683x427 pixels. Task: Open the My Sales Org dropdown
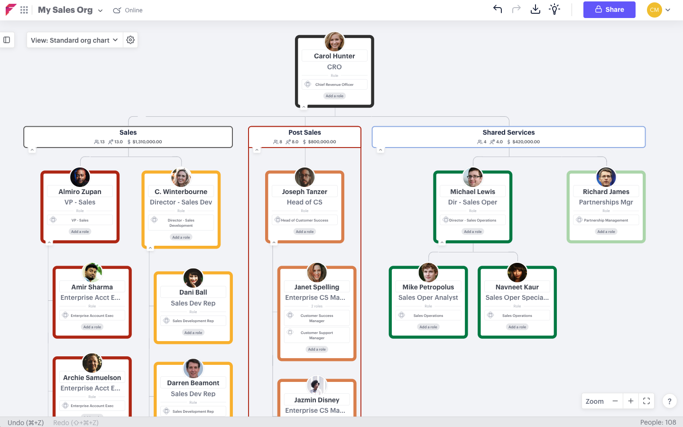click(x=70, y=9)
